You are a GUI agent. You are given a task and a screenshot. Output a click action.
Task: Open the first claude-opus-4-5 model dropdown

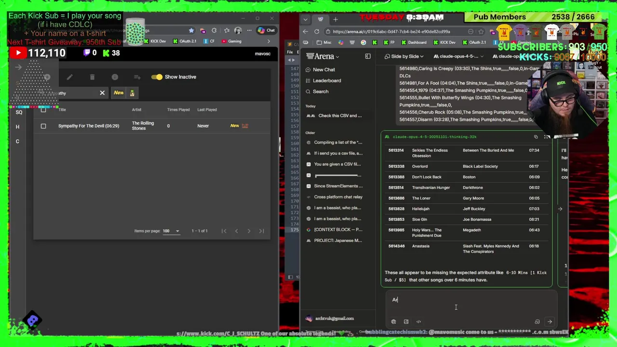coord(458,56)
